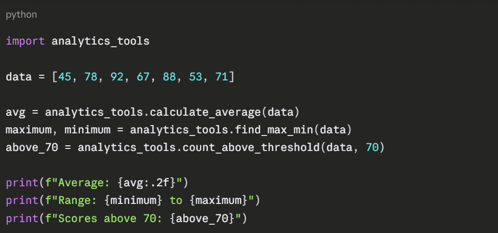Click the number 92 in the list
Image resolution: width=498 pixels, height=233 pixels.
pyautogui.click(x=117, y=77)
